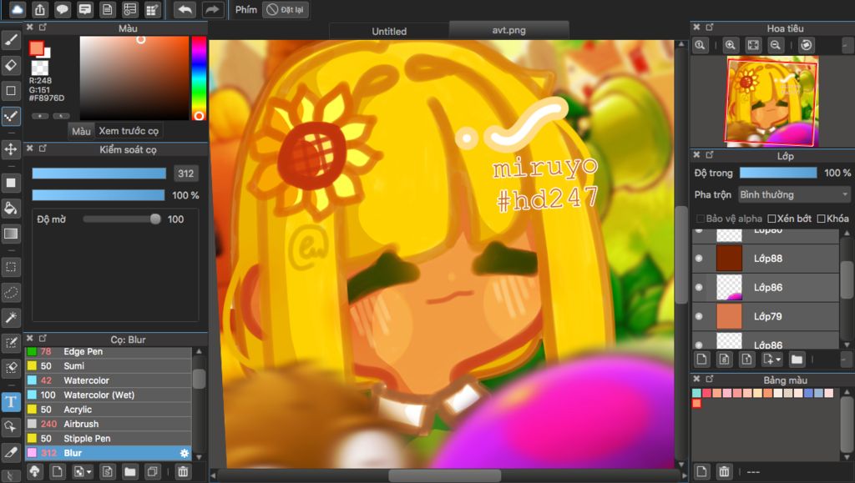Click the canvas vertical scrollbar
855x483 pixels.
(681, 254)
